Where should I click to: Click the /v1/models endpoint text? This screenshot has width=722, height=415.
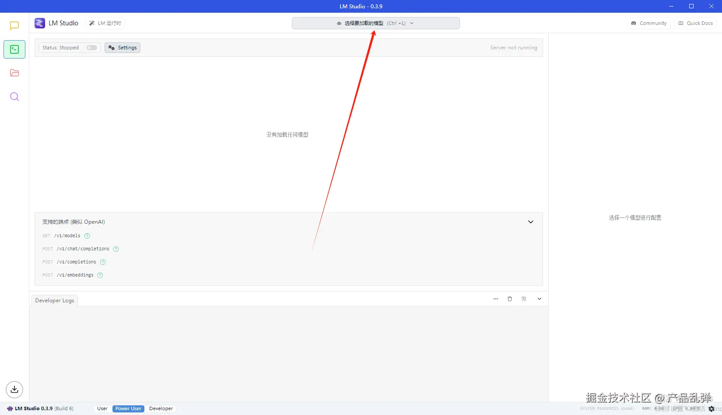(67, 236)
